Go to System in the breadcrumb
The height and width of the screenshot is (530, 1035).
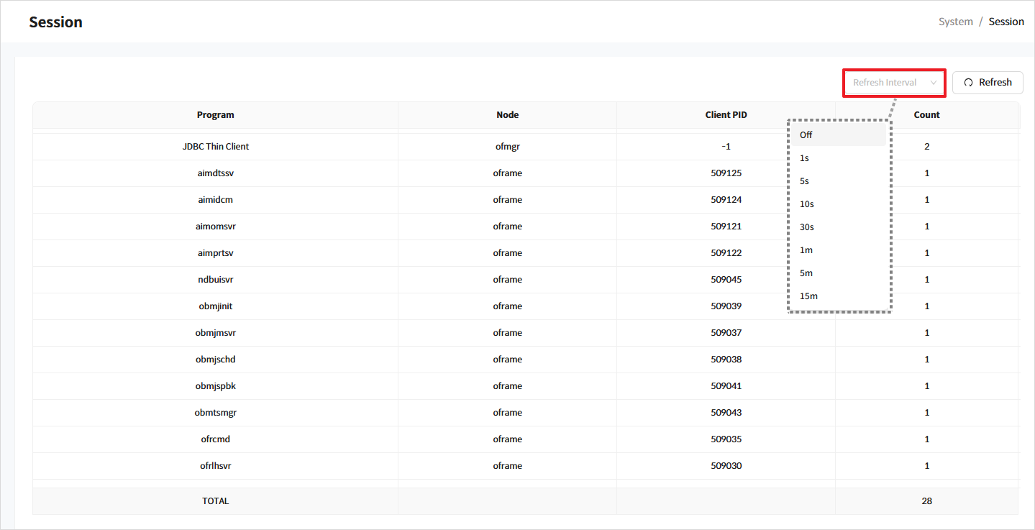click(x=955, y=22)
